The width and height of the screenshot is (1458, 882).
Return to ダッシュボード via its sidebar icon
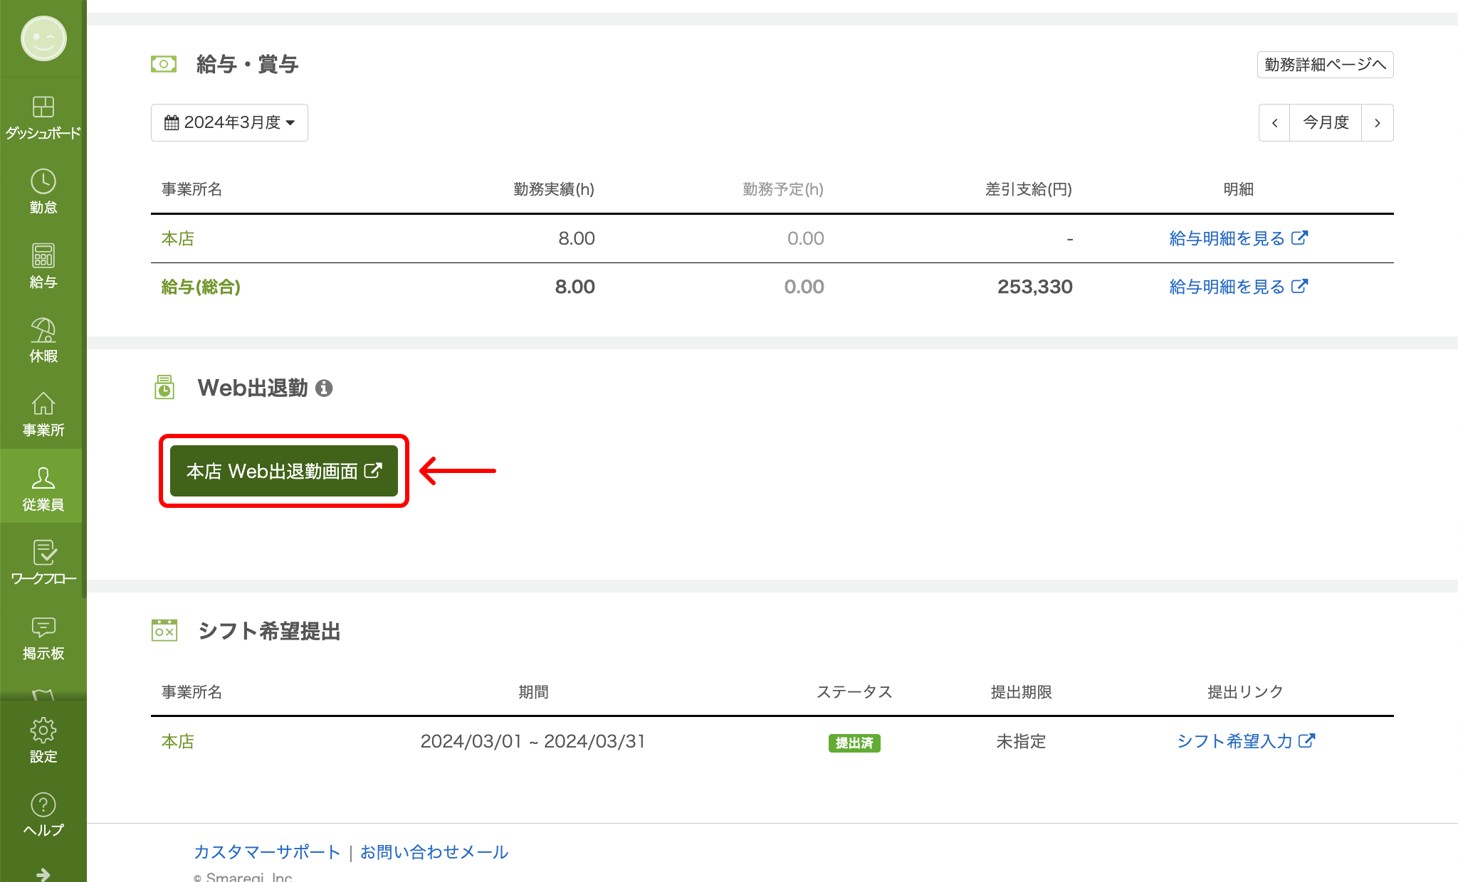43,116
